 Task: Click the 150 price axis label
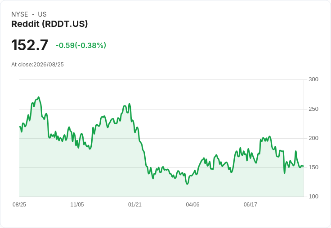[x=313, y=167]
